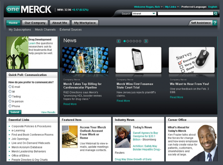Read More on Fosamax trial story
The image size is (223, 165).
click(x=123, y=101)
